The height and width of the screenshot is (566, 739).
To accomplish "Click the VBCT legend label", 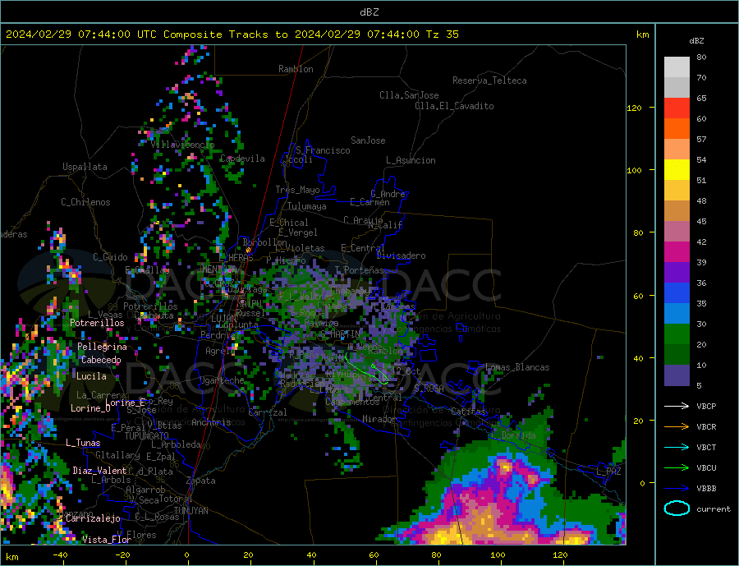I will coord(706,447).
